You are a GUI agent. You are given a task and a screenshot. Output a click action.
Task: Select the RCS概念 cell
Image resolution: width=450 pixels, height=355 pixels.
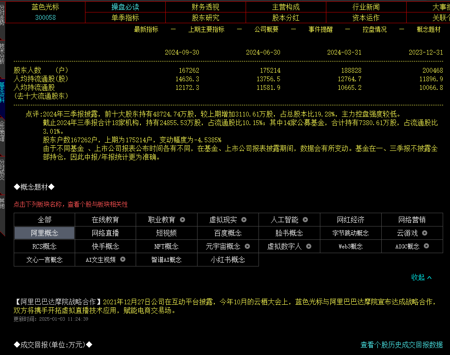point(45,246)
